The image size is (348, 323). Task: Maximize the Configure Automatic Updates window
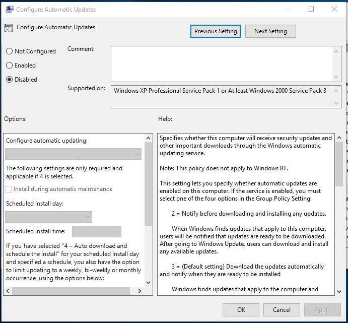(311, 9)
